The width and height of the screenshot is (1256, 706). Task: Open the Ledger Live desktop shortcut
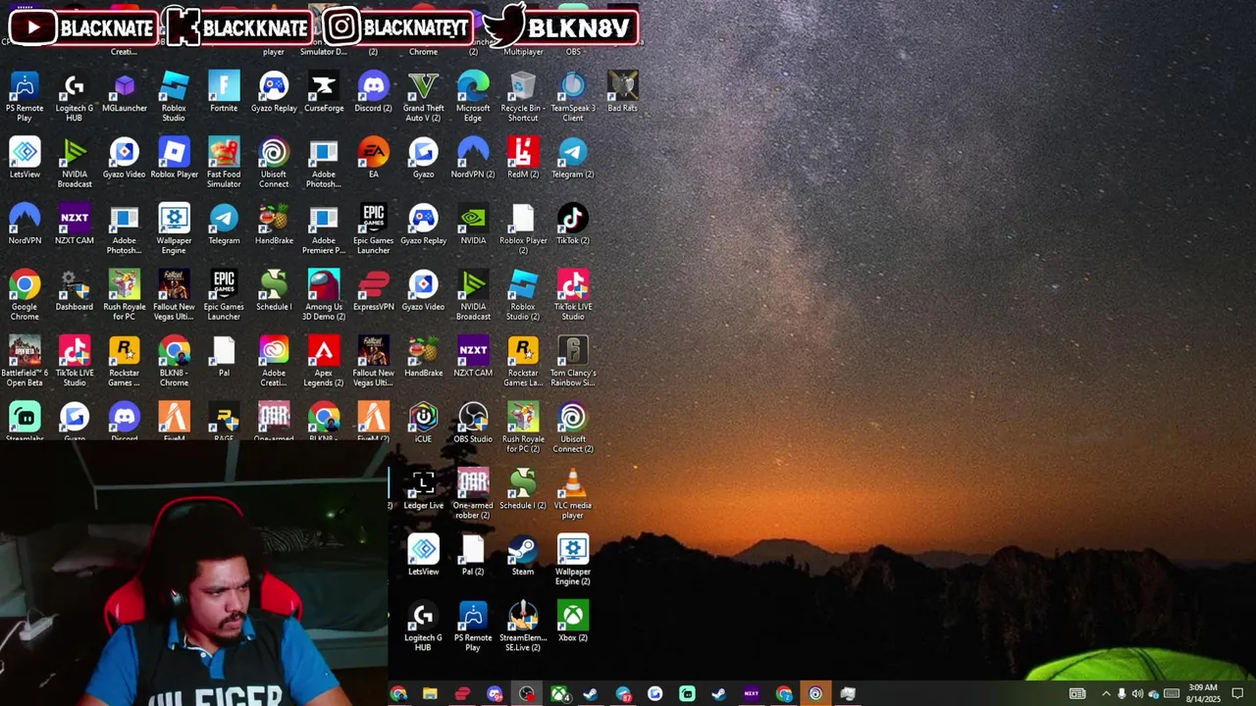tap(423, 490)
